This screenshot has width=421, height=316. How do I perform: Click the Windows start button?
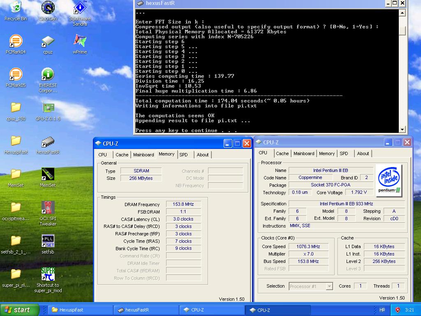[x=19, y=310]
